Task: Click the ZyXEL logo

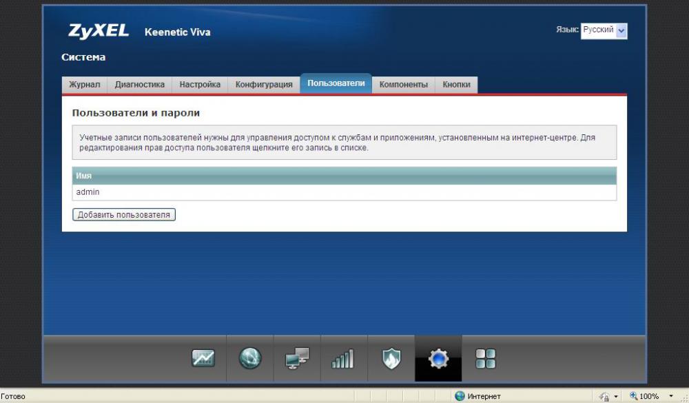Action: (x=99, y=31)
